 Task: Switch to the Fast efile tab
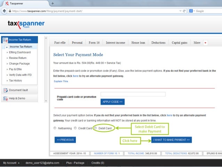[x=60, y=43]
